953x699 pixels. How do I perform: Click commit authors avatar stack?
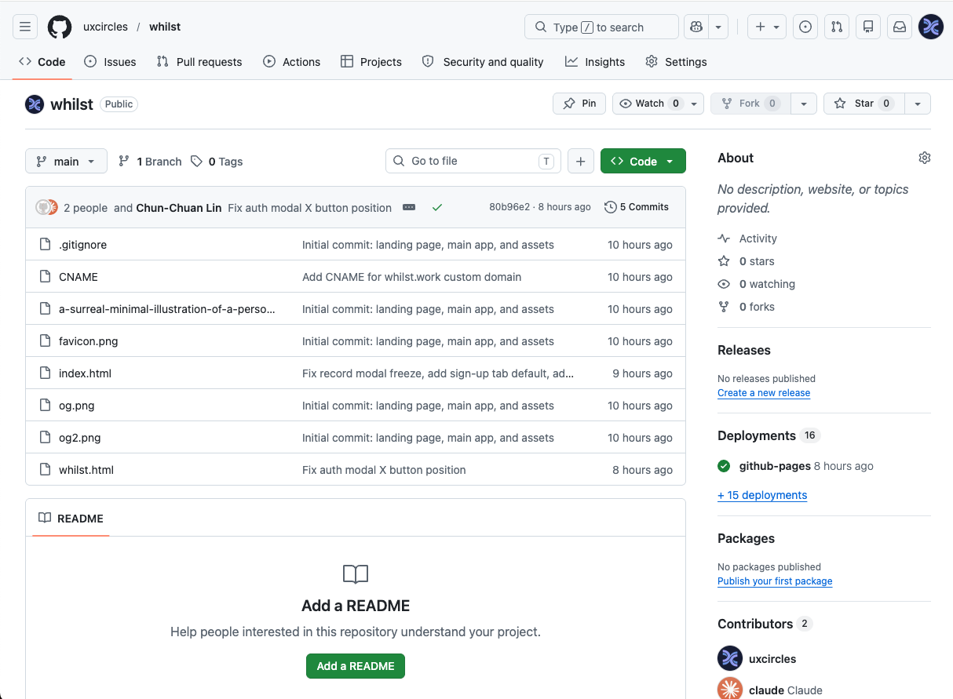click(x=47, y=207)
